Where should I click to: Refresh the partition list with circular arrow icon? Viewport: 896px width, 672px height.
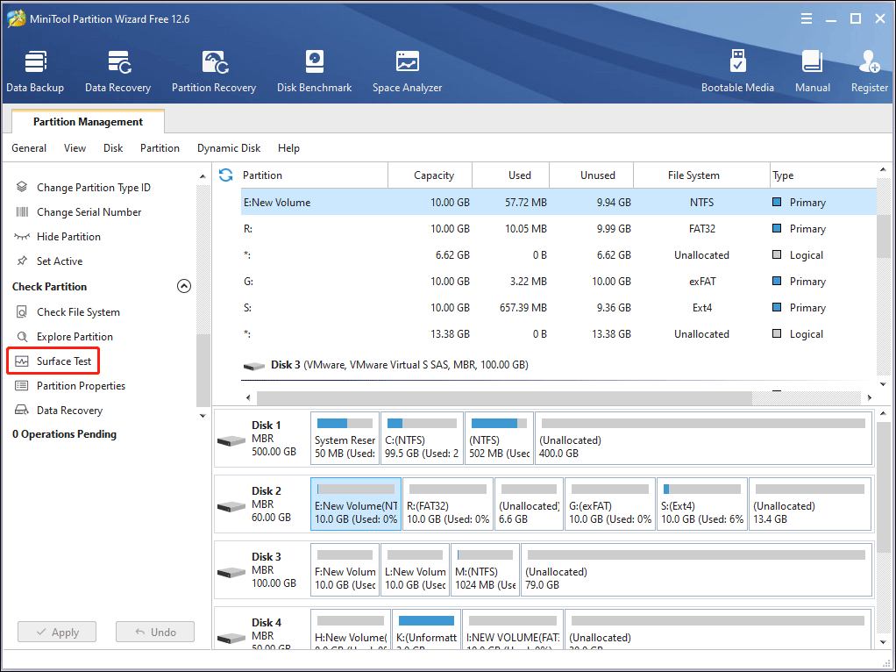point(225,175)
